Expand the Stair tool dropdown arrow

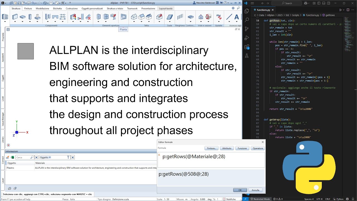(170, 21)
